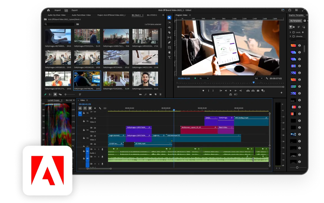Open Audio Track Mixer: Video tab
Image resolution: width=324 pixels, height=203 pixels.
pos(81,15)
